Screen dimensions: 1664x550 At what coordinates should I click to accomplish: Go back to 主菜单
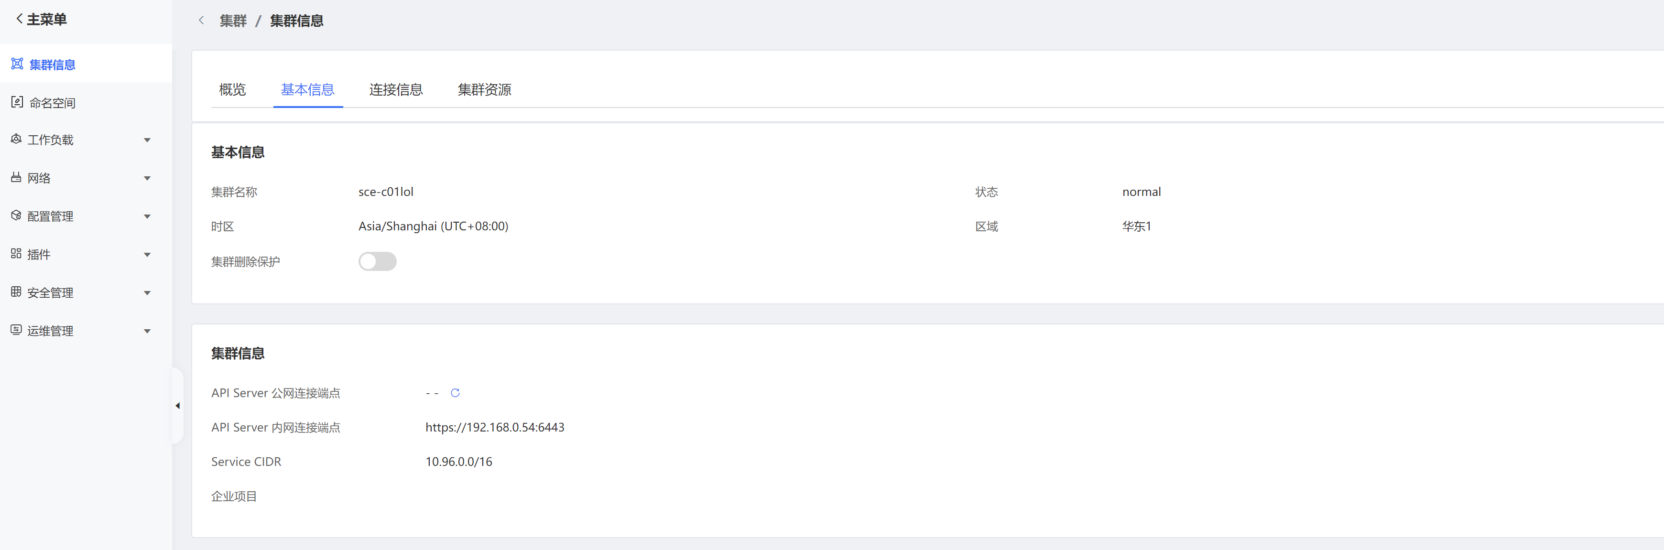(41, 20)
